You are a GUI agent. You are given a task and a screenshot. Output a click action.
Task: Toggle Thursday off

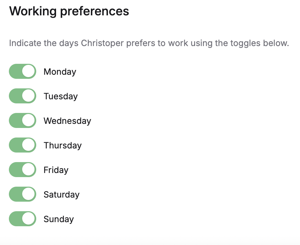(x=22, y=145)
